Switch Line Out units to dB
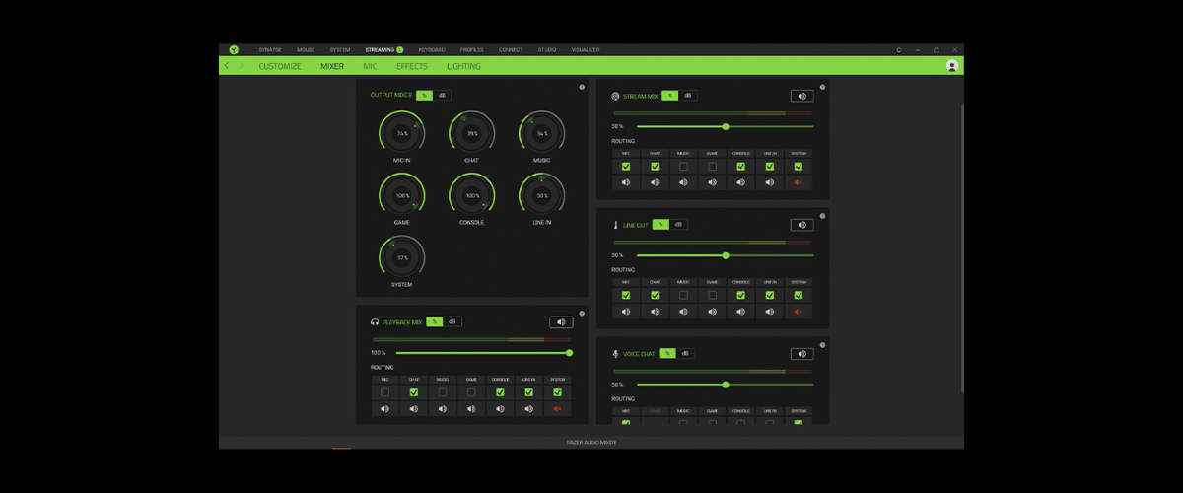The height and width of the screenshot is (493, 1183). 678,225
